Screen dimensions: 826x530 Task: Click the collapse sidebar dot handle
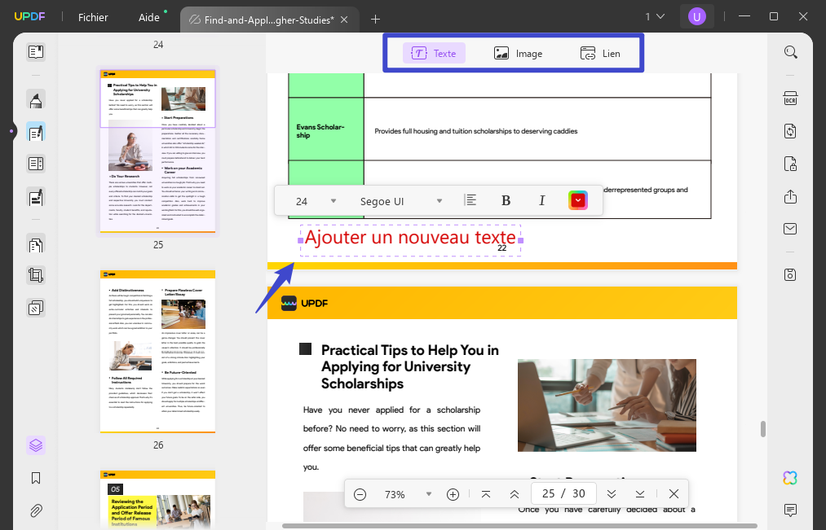click(11, 131)
